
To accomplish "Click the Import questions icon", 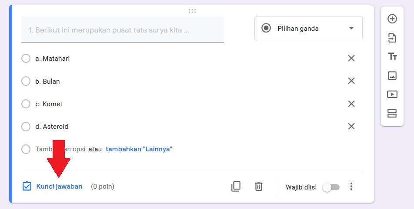I will tap(392, 38).
